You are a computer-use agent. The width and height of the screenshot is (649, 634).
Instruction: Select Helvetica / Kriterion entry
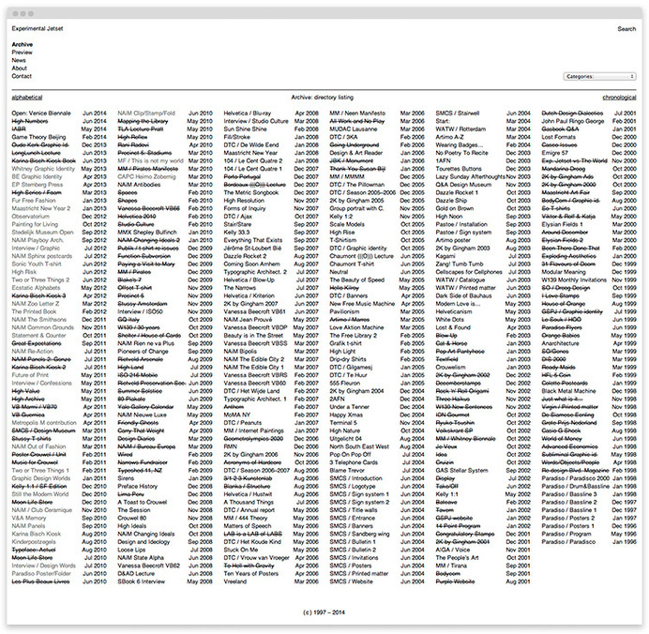(249, 295)
